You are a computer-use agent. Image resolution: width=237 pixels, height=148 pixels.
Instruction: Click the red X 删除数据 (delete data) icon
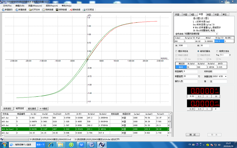point(71,10)
